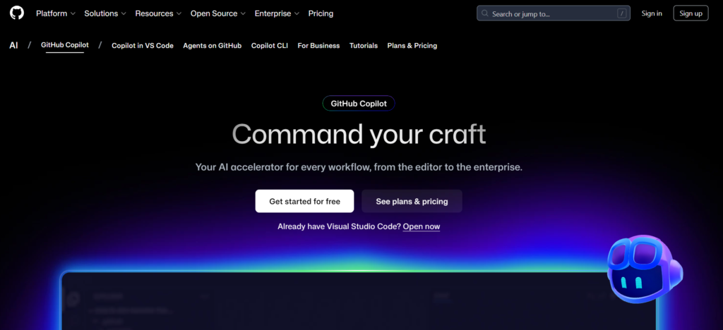Open the AI breadcrumb link
723x330 pixels.
(14, 46)
